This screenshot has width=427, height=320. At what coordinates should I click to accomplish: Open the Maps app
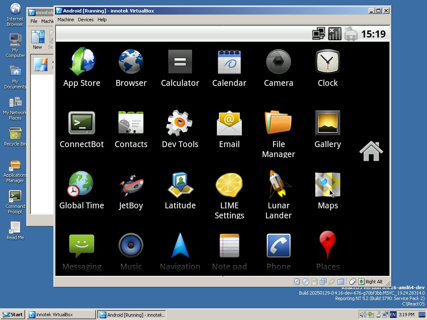click(x=328, y=190)
